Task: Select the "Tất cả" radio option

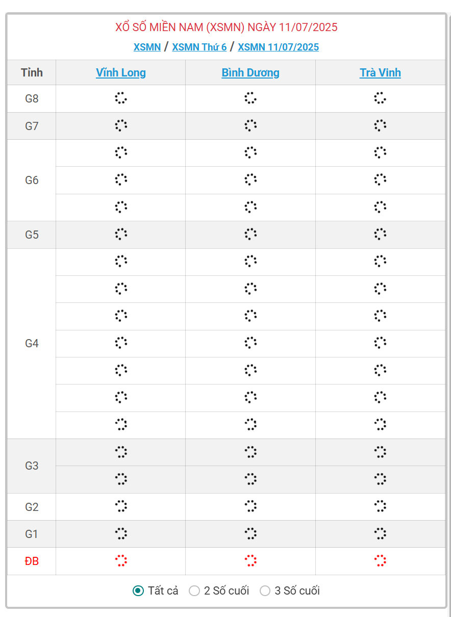Action: (x=138, y=591)
